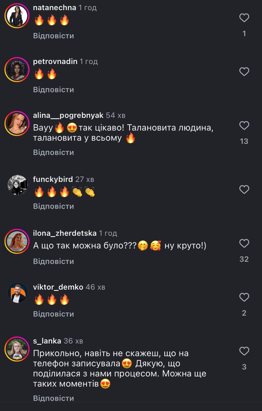Tap the heart next to viktor_demko's comment
The image size is (262, 411).
[x=244, y=298]
